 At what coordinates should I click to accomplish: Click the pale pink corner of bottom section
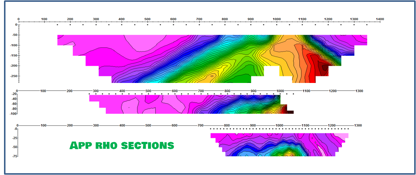pyautogui.click(x=342, y=135)
